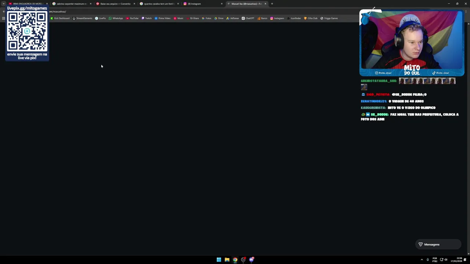Open the Mensagens panel

(438, 245)
